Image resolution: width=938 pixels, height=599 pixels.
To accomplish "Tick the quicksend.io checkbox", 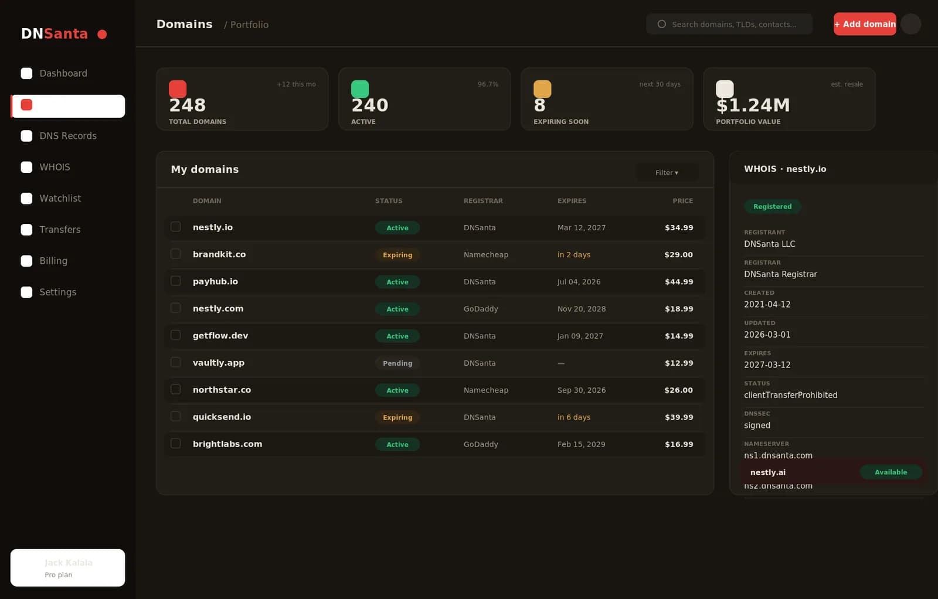I will coord(175,416).
